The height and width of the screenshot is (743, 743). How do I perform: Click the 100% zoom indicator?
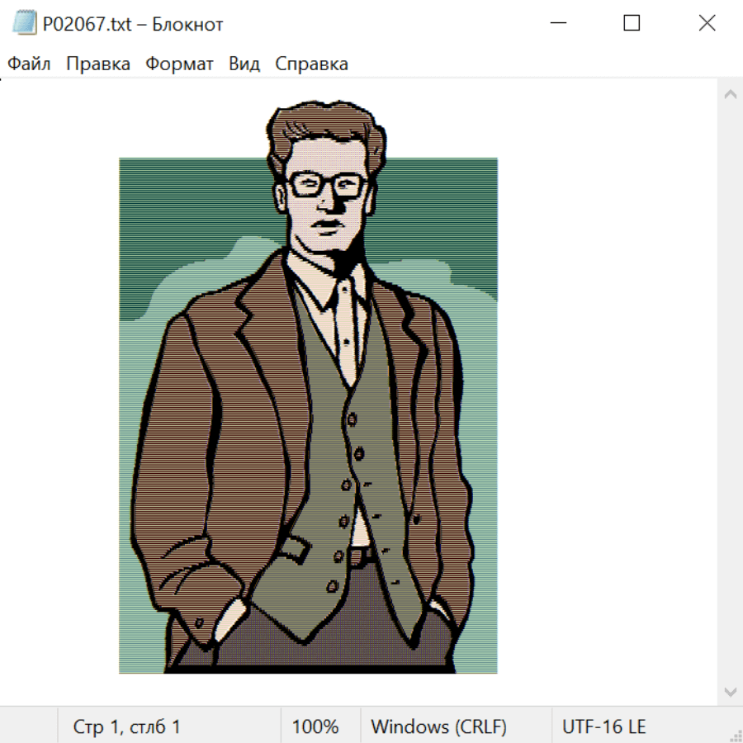tap(315, 726)
